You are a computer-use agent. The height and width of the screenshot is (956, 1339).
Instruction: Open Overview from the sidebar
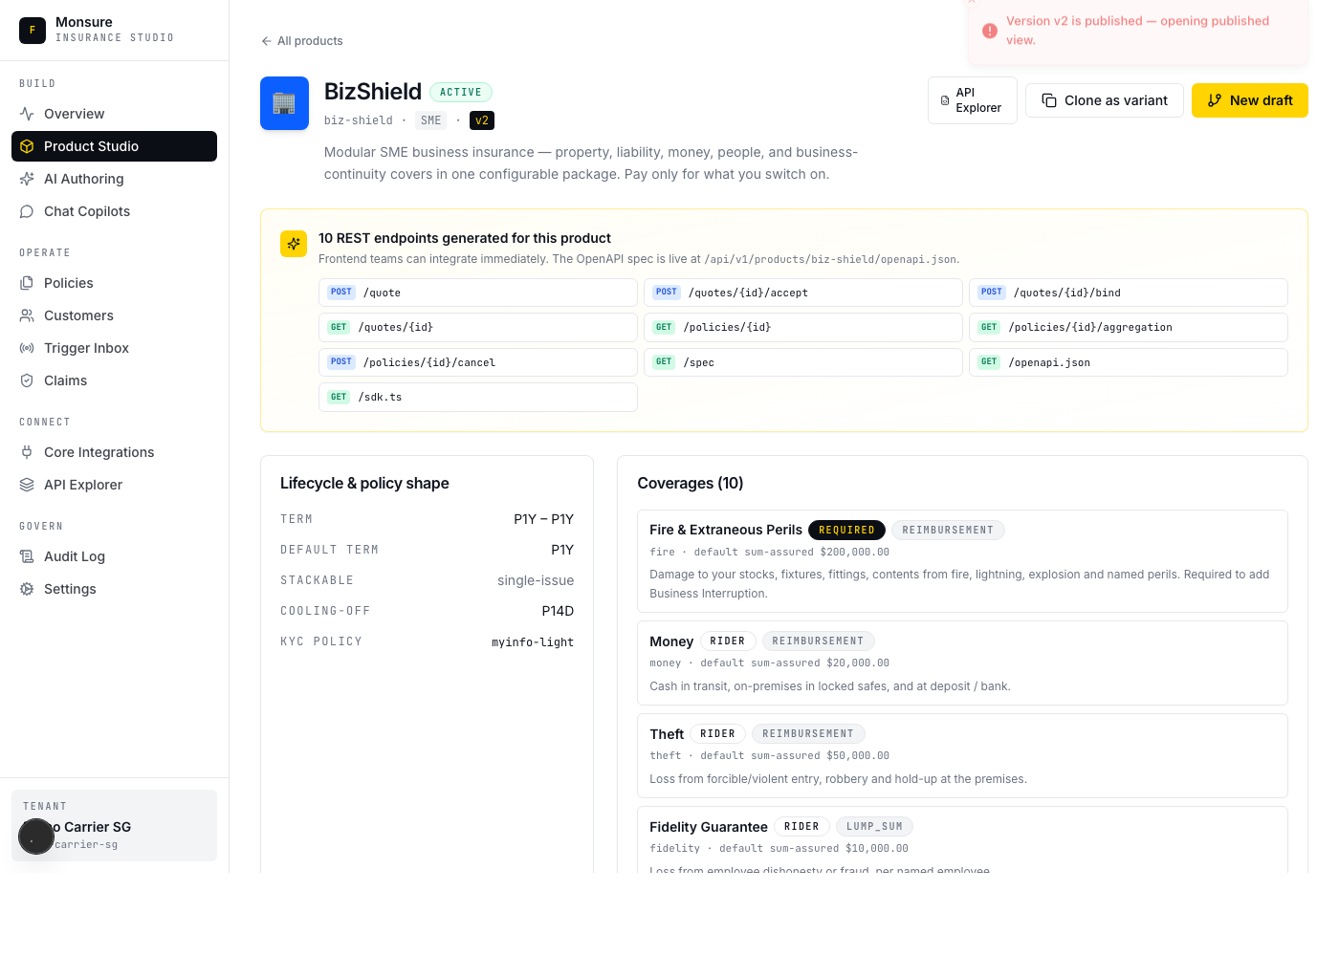pyautogui.click(x=74, y=114)
